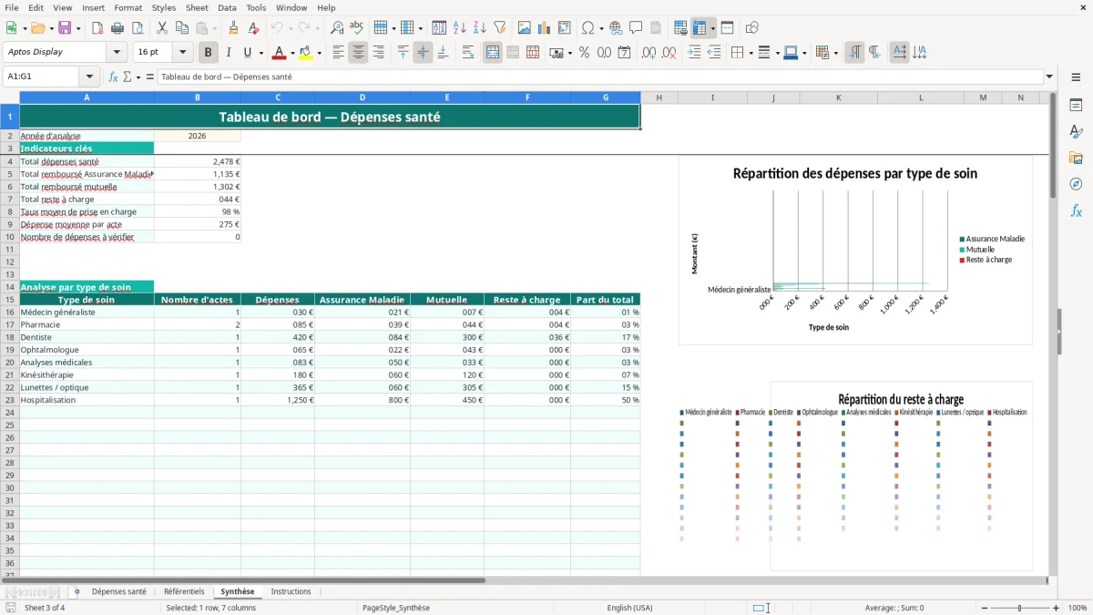
Task: Add a new sheet with the plus button
Action: click(77, 592)
